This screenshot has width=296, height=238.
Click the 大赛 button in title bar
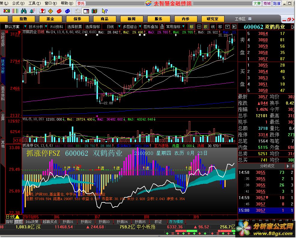257,3
